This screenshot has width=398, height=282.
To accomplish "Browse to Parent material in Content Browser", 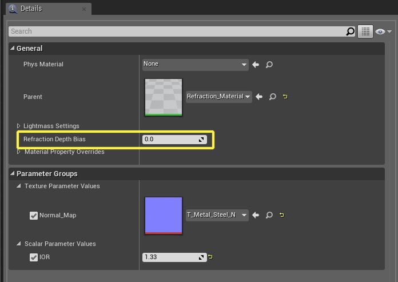I will tap(273, 97).
